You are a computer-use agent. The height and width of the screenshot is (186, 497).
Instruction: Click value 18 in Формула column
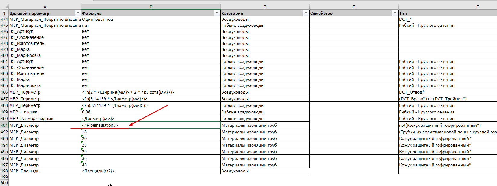pos(151,132)
